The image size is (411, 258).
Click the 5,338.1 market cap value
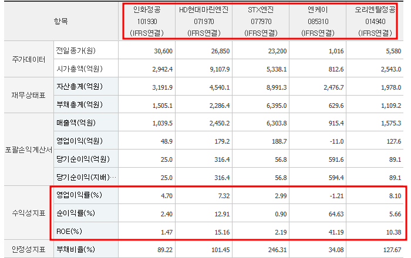tap(277, 69)
